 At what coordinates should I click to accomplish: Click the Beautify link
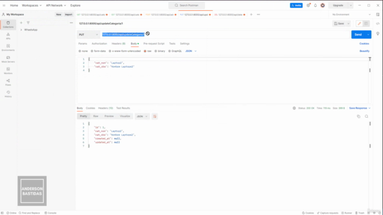(364, 51)
